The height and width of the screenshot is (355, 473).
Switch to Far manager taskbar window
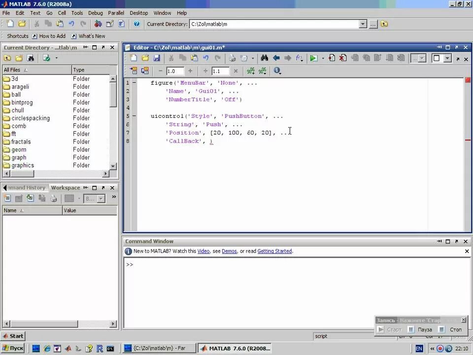[159, 349]
